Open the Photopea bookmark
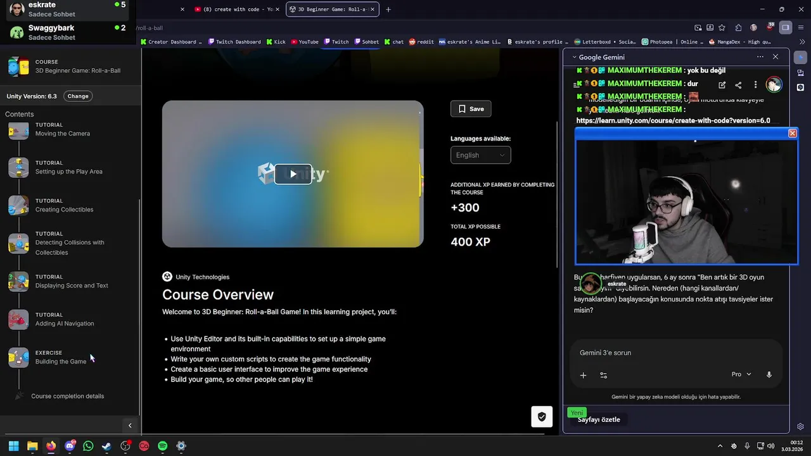The width and height of the screenshot is (811, 456). 673,42
